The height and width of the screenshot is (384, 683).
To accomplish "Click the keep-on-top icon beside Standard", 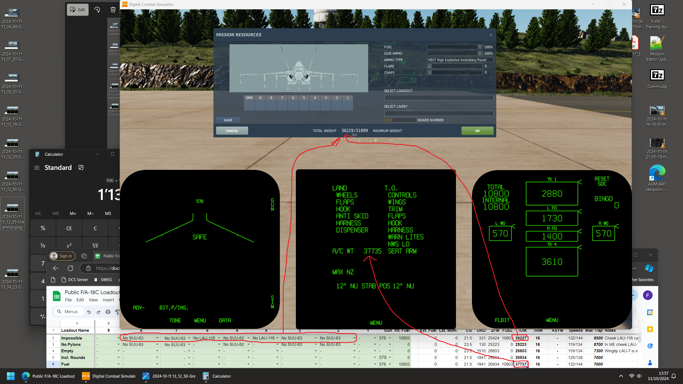I will click(x=81, y=167).
